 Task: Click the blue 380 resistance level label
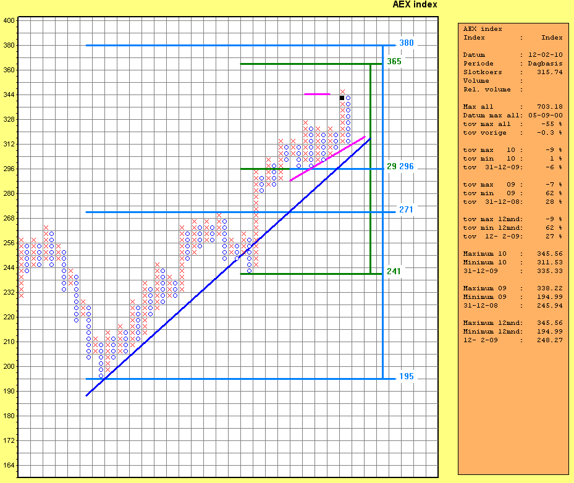[406, 43]
